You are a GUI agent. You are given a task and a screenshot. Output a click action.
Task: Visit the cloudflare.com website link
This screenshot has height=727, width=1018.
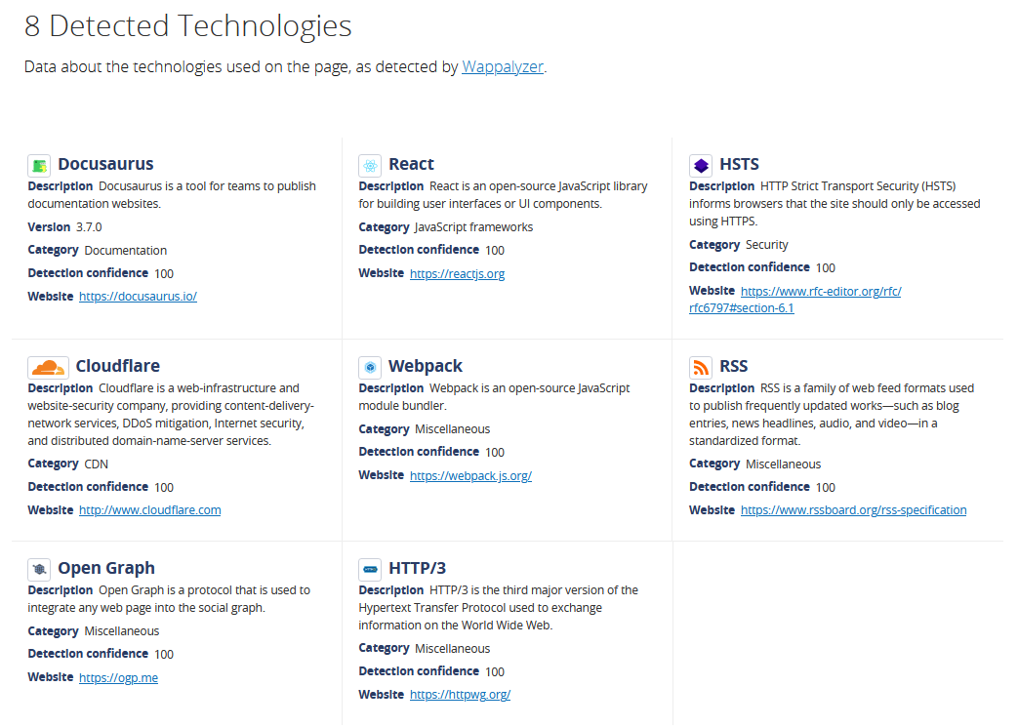(150, 510)
